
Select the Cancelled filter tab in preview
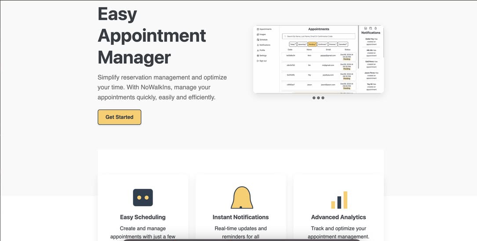[343, 44]
